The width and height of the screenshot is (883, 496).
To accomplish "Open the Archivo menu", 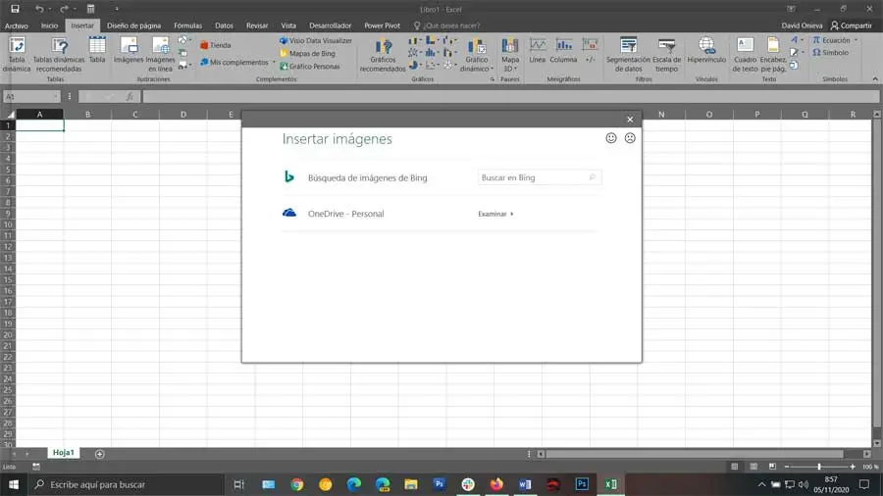I will pyautogui.click(x=17, y=25).
